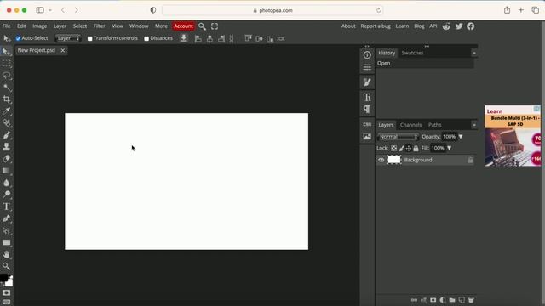Open the Image menu
This screenshot has width=545, height=306.
tap(40, 26)
